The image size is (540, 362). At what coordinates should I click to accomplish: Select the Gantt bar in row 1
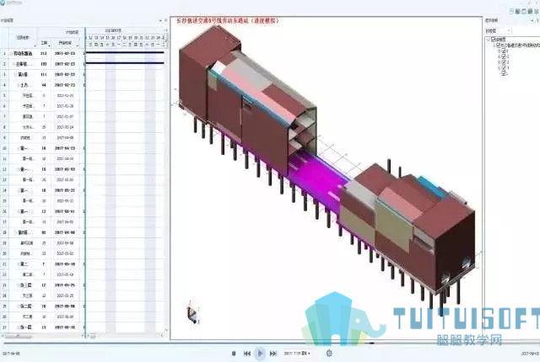pyautogui.click(x=125, y=52)
